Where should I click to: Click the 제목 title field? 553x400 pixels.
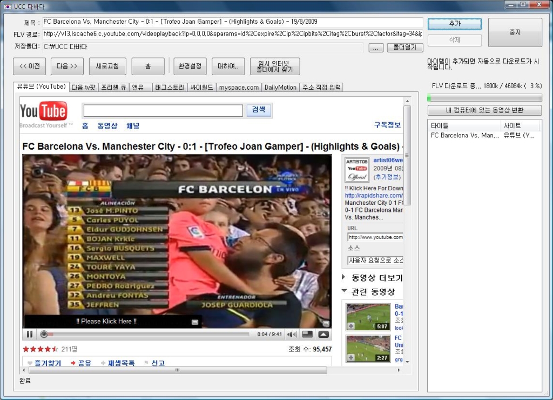(232, 22)
